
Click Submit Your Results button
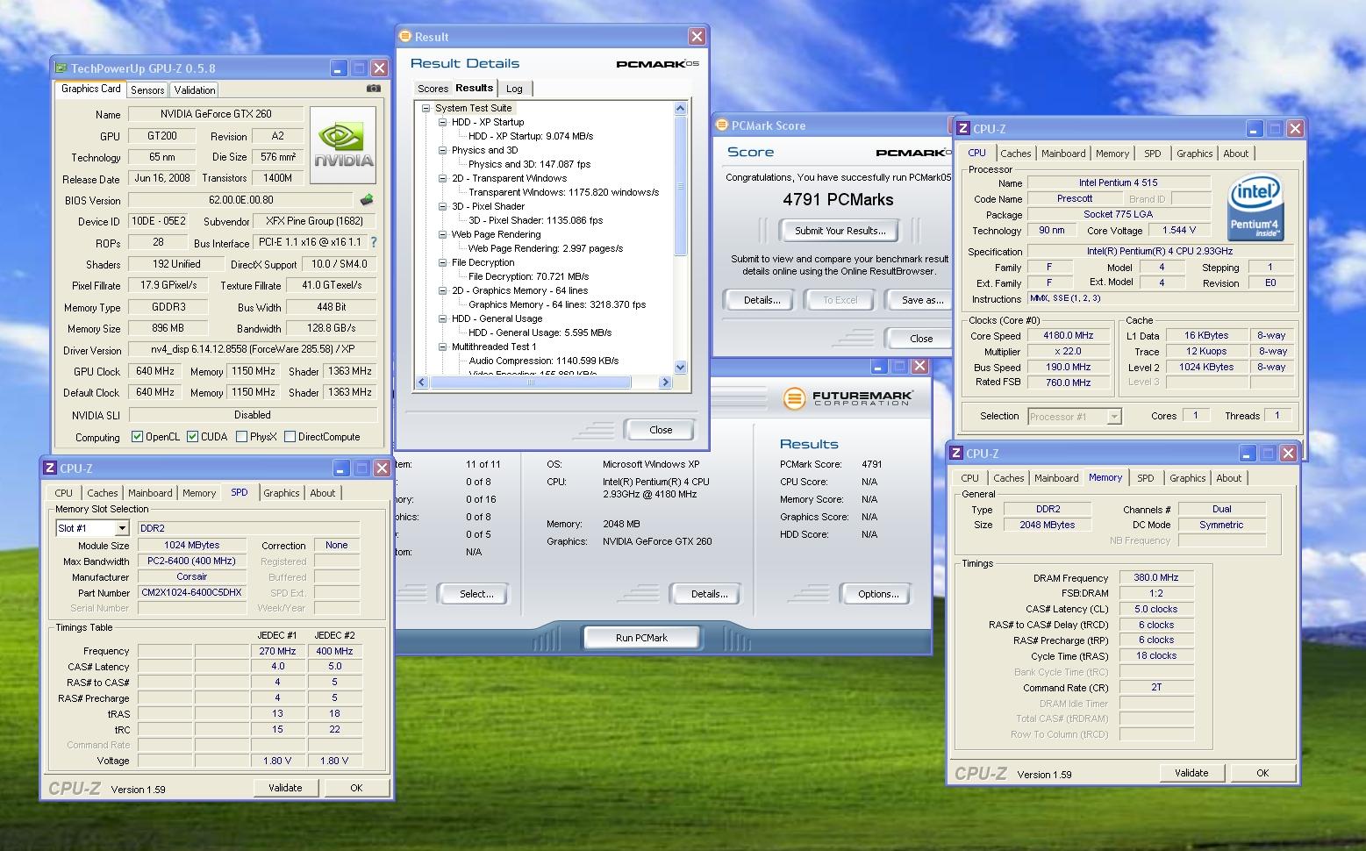[840, 231]
